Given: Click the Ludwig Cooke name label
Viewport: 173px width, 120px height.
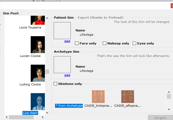Looking at the screenshot, I should (x=30, y=84).
